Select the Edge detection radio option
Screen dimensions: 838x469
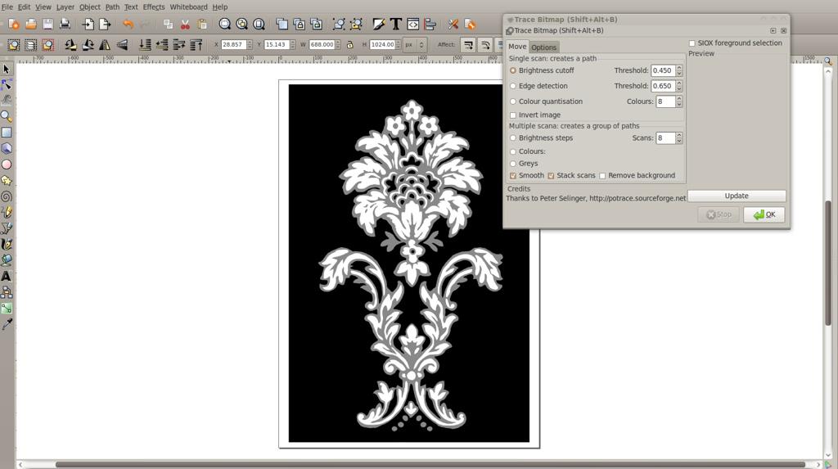coord(513,86)
